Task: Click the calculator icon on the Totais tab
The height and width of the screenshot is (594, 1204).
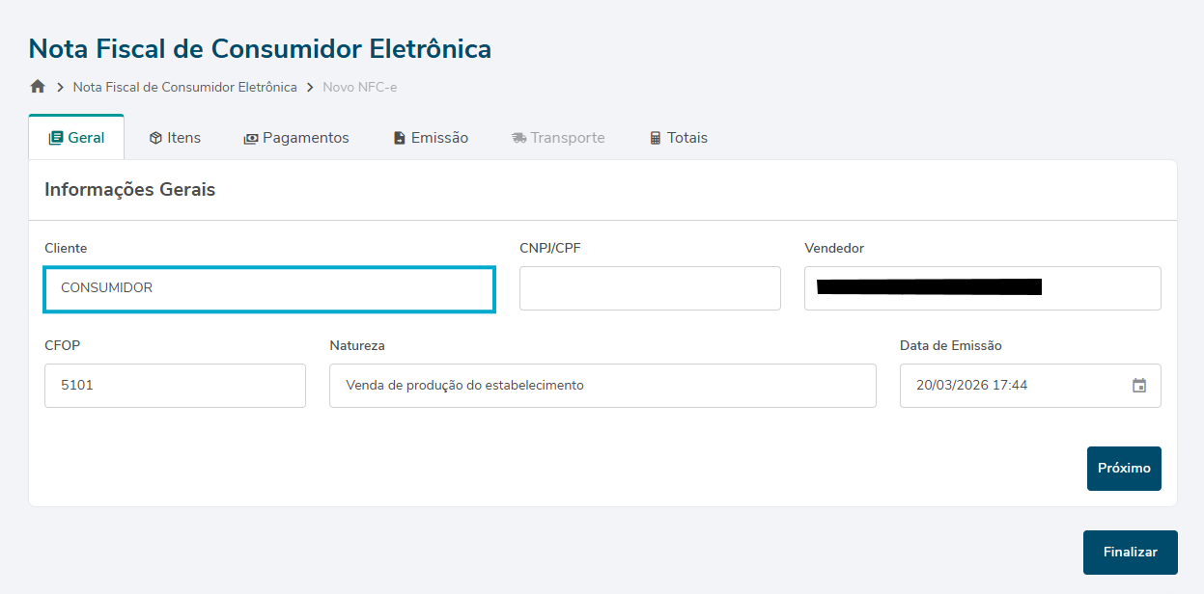Action: [656, 138]
